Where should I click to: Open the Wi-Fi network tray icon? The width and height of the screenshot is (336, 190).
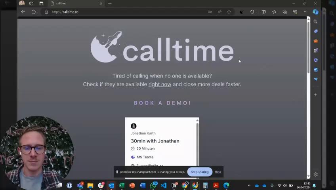coord(279,186)
